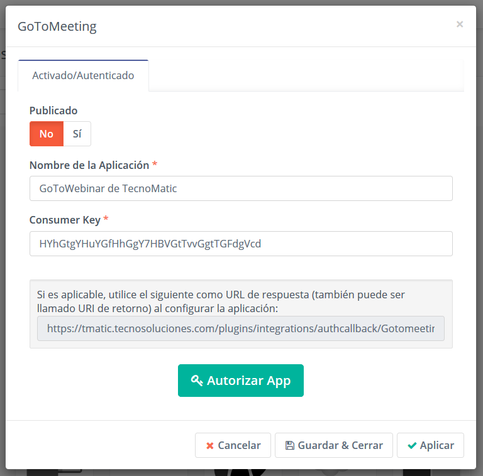
Task: Click the Nombre de la Aplicación label
Action: (89, 165)
